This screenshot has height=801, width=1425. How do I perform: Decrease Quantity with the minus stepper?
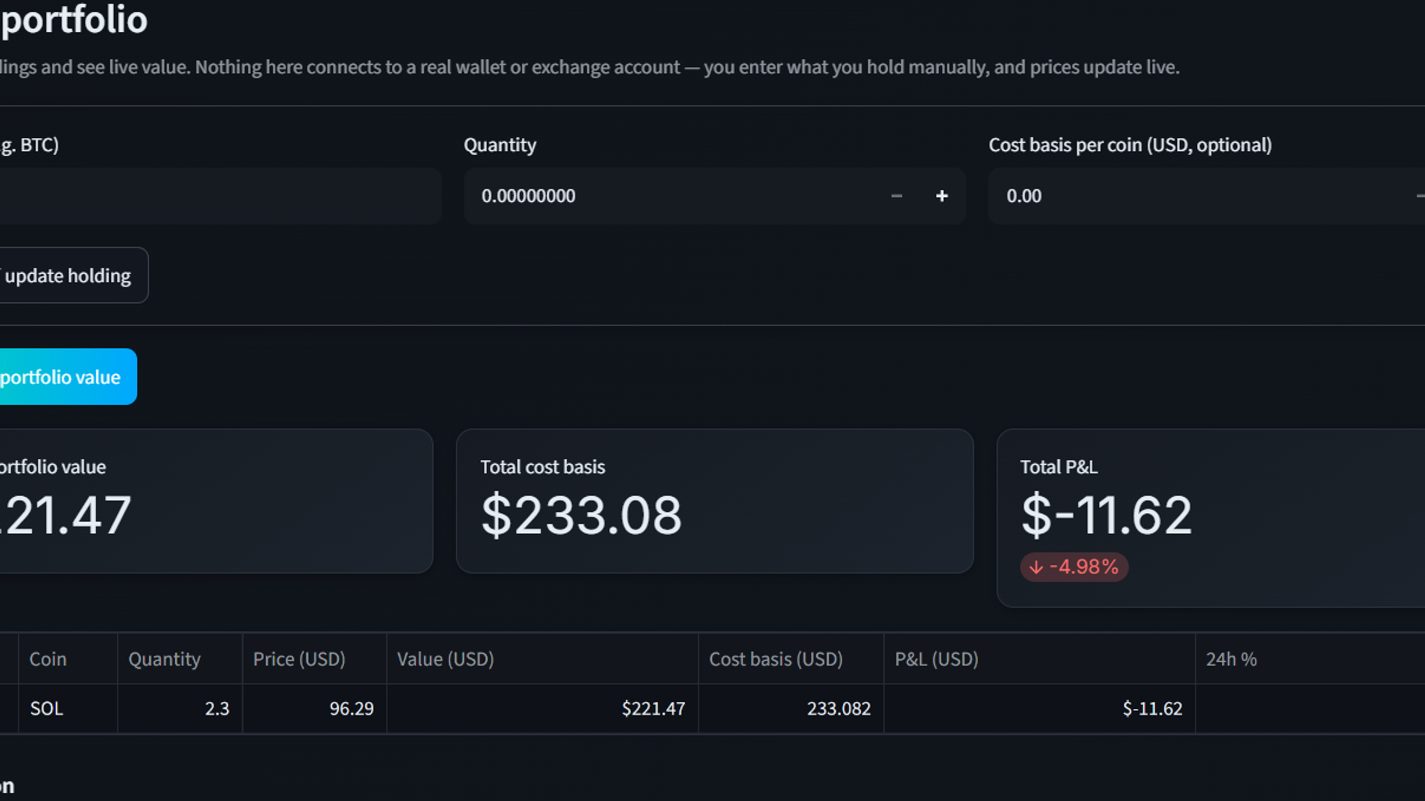896,196
